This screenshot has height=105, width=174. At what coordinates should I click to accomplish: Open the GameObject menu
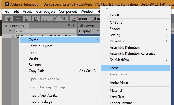click(46, 12)
